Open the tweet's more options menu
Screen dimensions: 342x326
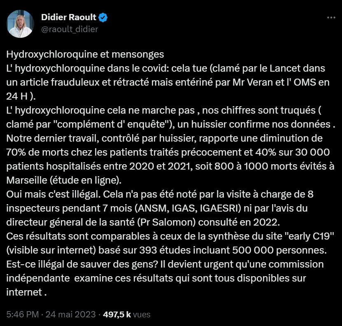(x=330, y=18)
